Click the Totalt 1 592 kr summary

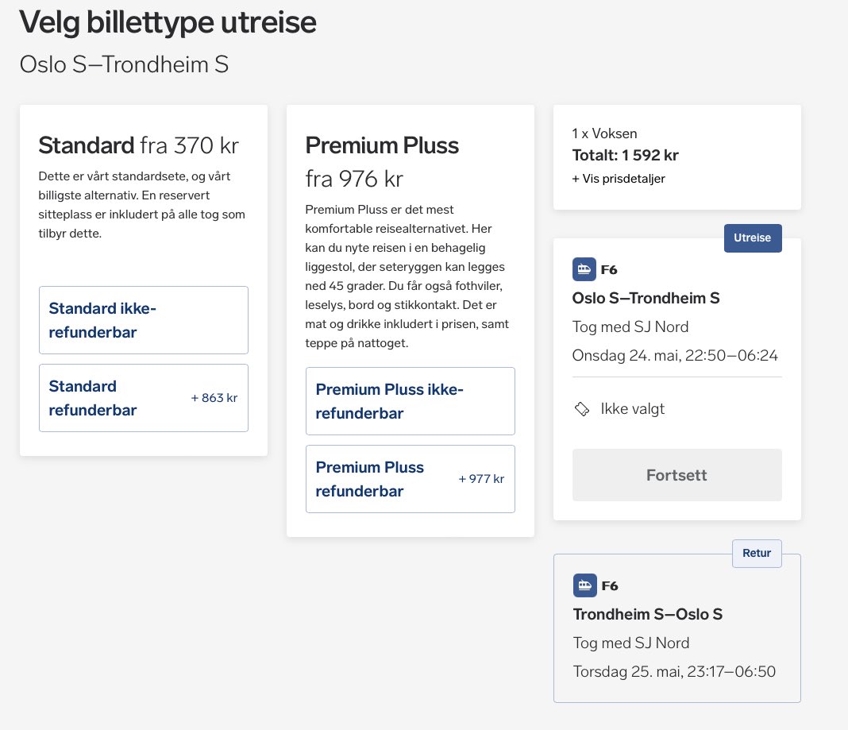click(x=624, y=155)
